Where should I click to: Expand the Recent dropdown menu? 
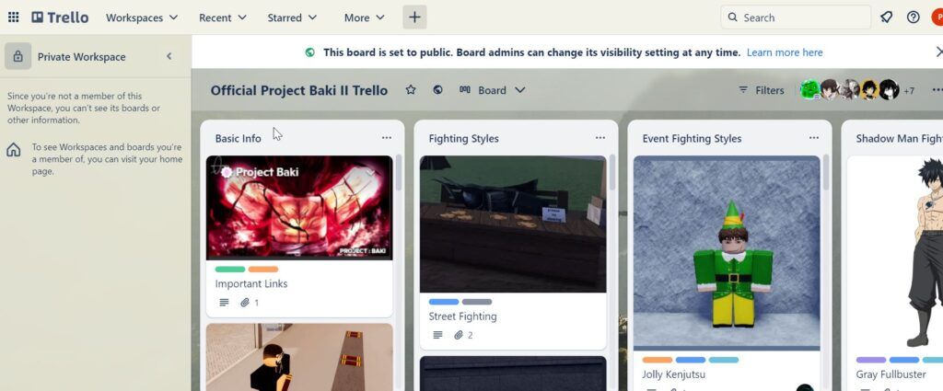click(223, 17)
